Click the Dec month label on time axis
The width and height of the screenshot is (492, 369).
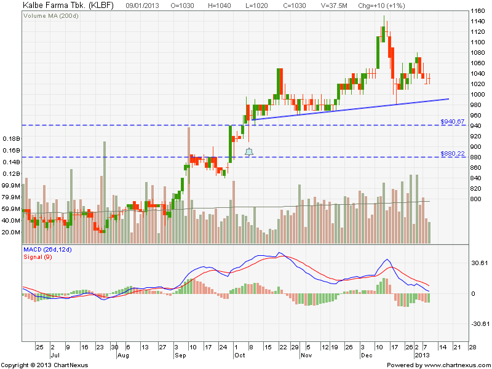coord(367,355)
